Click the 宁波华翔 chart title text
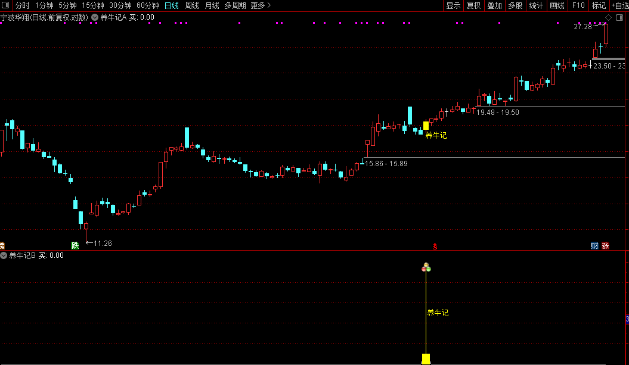Screen dimensions: 629x365 [44, 17]
